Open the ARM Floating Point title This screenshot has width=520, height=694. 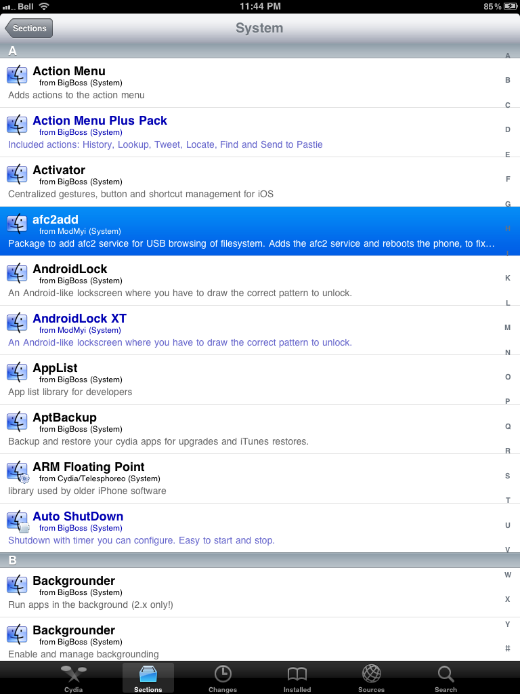pos(89,468)
